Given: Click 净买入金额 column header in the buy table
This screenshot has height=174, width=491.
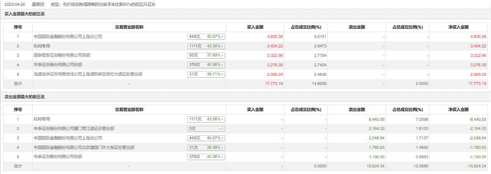Looking at the screenshot, I should click(458, 27).
